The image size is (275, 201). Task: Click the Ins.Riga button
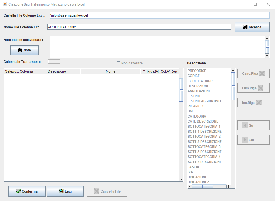click(252, 103)
